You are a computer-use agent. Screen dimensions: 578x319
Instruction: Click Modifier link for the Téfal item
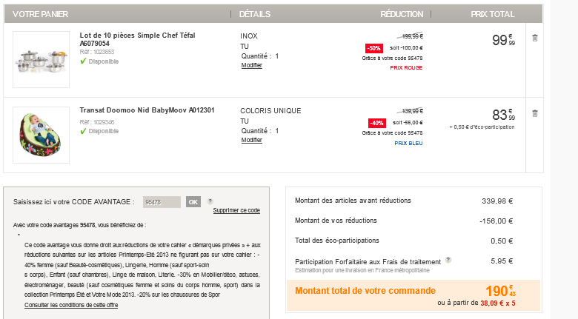[x=252, y=65]
